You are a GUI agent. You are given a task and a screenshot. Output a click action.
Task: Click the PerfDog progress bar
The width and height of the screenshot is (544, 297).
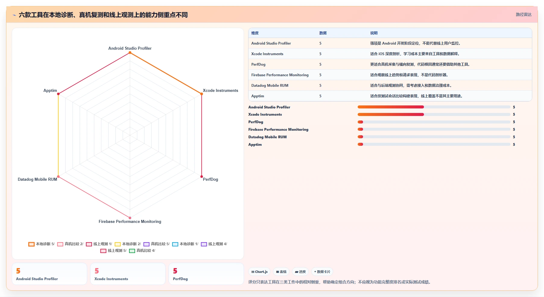click(x=434, y=122)
